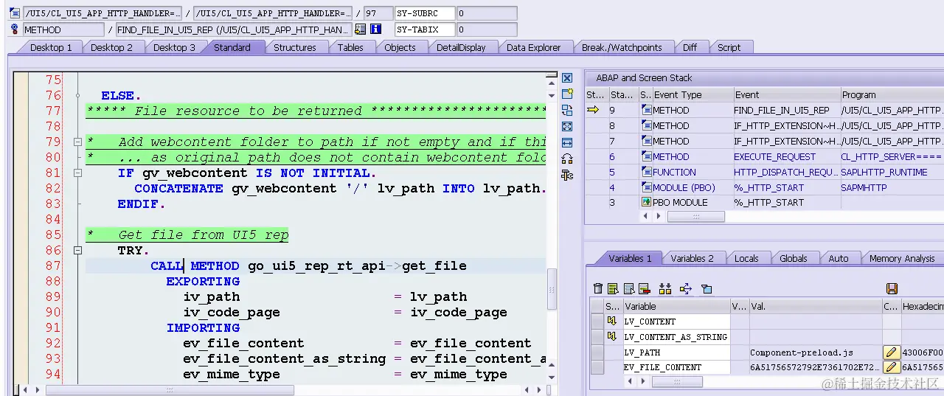Click the blue layout icon in the Variables toolbar
The image size is (944, 396).
click(707, 288)
